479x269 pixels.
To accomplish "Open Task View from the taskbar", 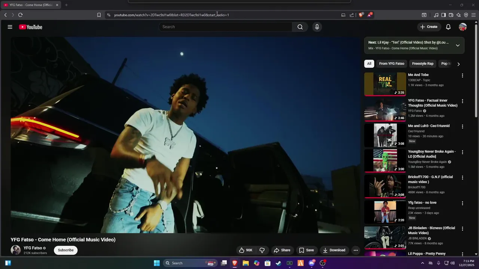I will coord(224,263).
